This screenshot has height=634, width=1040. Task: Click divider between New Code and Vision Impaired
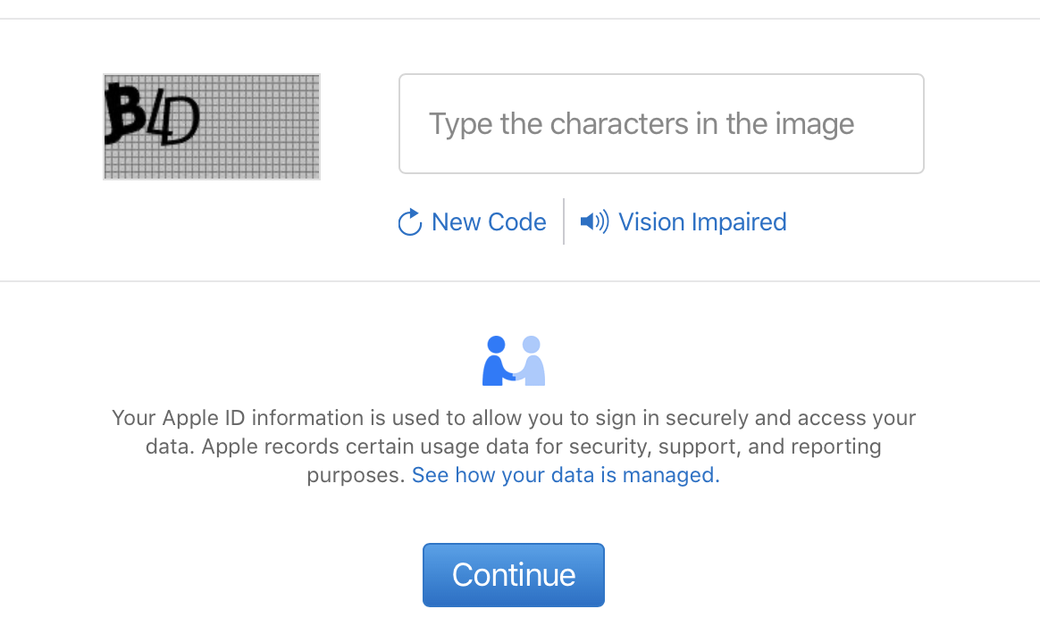coord(564,221)
